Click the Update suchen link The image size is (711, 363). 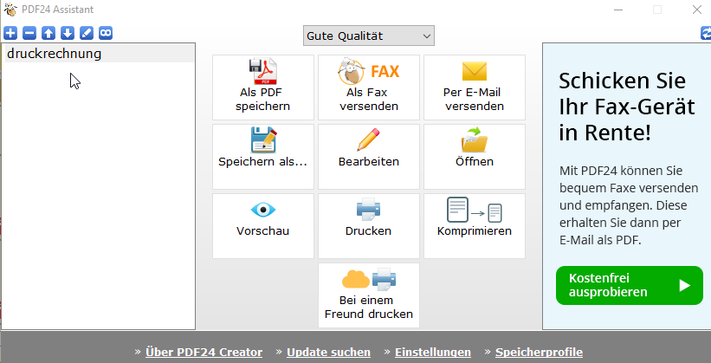click(328, 352)
